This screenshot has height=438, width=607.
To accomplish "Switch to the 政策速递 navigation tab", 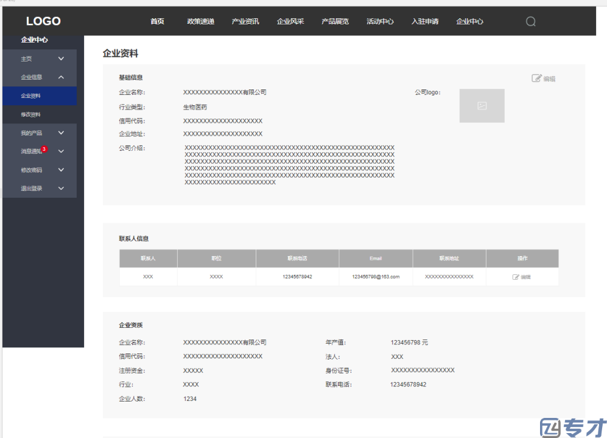I will click(201, 21).
